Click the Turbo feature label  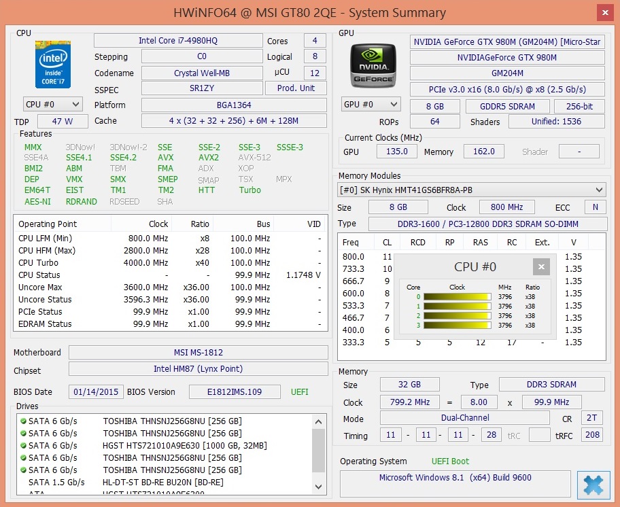[250, 190]
